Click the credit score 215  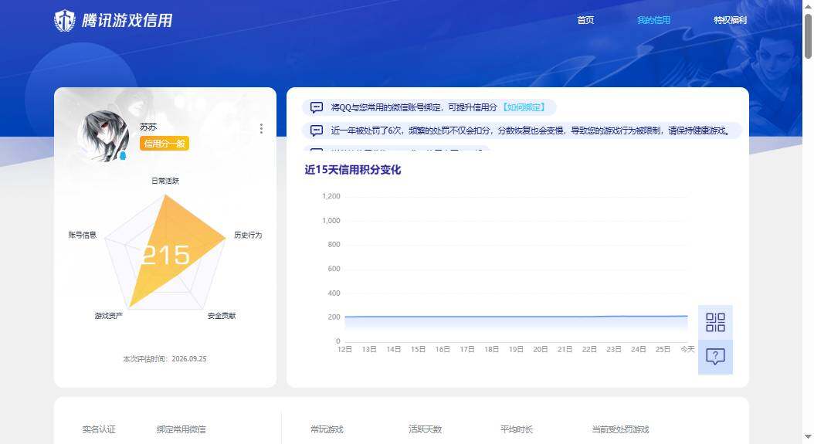point(165,255)
